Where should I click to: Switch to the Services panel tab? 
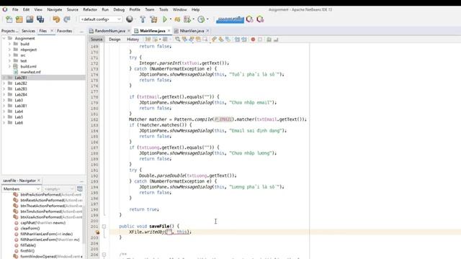[28, 31]
